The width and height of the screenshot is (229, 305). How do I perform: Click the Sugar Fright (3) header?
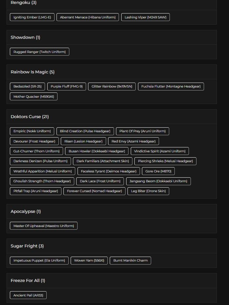point(27,246)
